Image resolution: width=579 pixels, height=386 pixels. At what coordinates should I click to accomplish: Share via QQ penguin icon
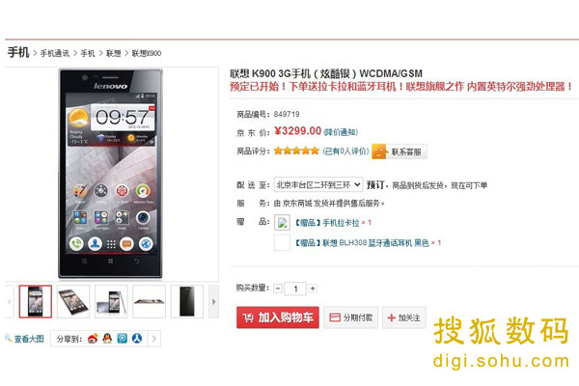pos(107,339)
